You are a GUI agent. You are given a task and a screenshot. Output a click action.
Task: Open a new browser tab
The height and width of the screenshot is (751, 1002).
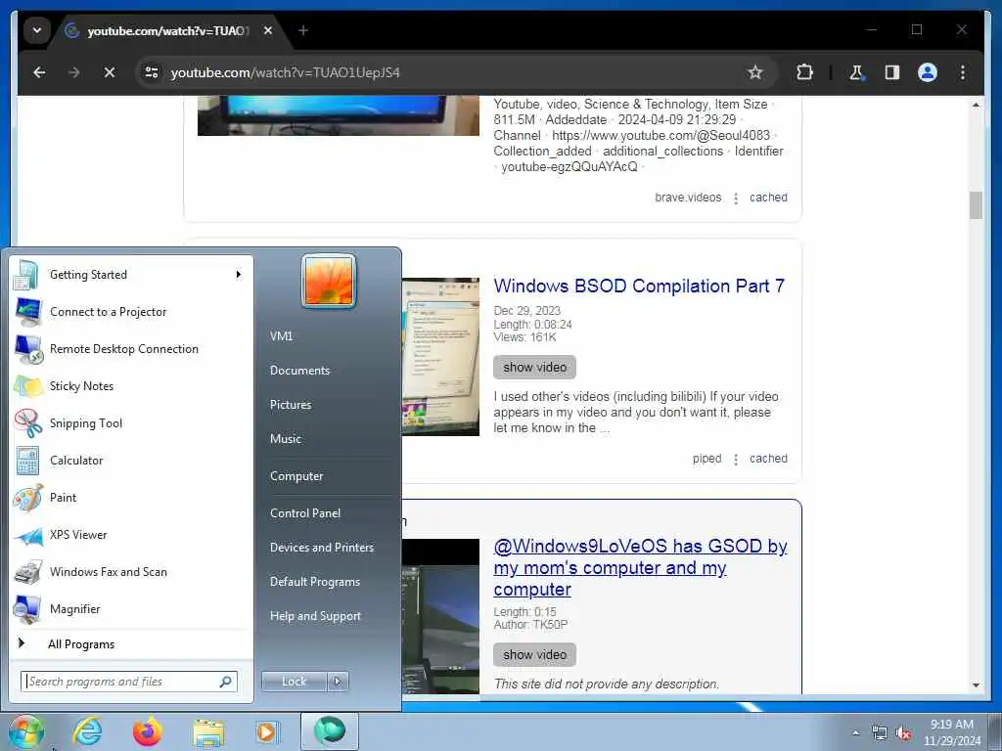point(303,30)
